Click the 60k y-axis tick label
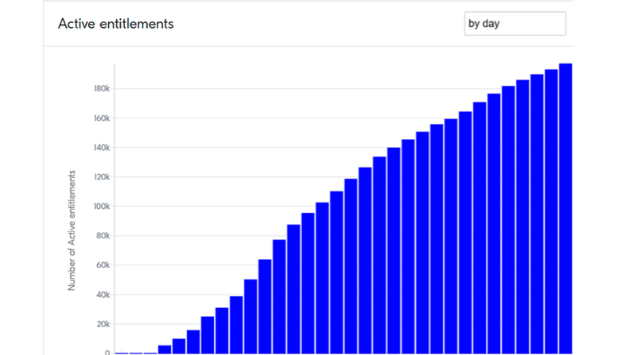The image size is (637, 355). (x=100, y=265)
